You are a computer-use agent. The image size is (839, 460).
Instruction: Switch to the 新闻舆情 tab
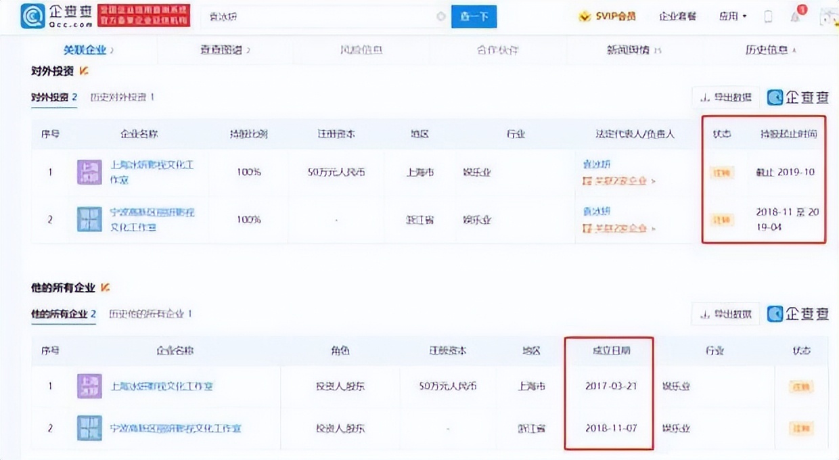(x=631, y=49)
